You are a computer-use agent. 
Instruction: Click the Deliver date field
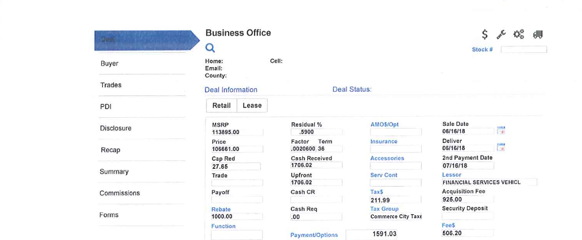[x=468, y=148]
